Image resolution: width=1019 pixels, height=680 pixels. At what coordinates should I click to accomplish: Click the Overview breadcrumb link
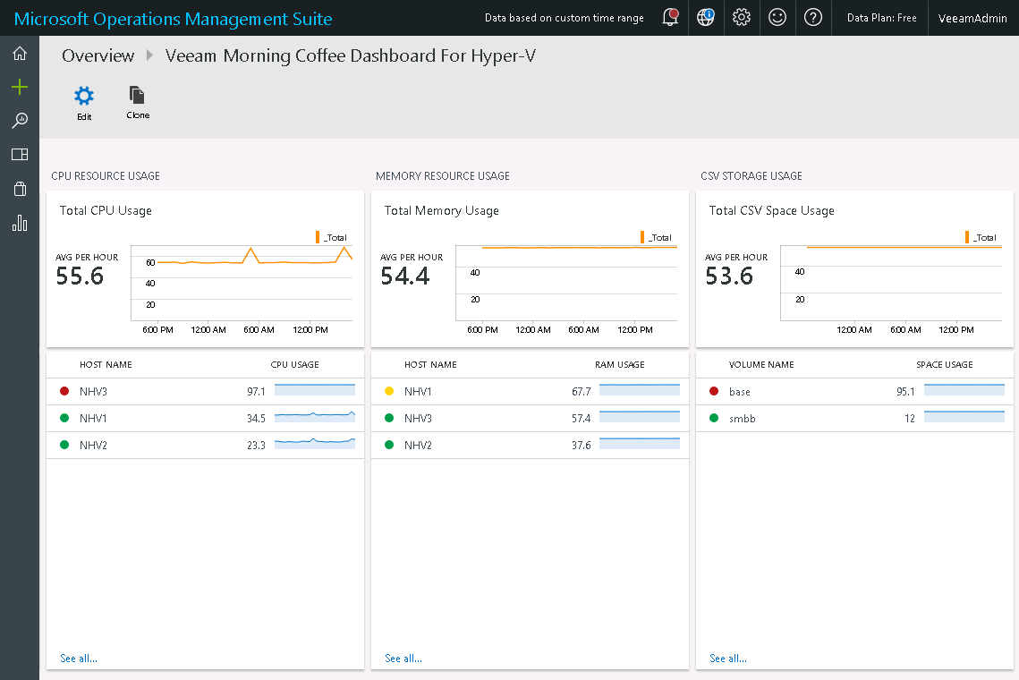98,55
